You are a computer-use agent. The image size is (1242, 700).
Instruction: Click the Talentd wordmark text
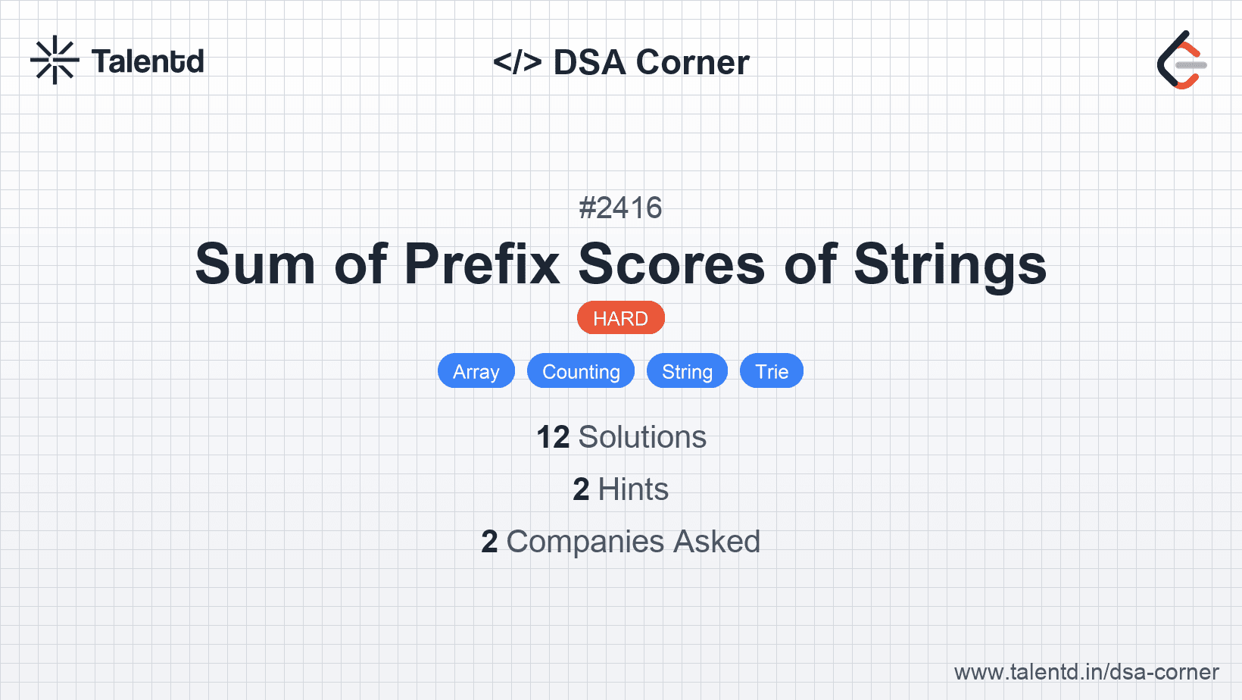tap(148, 61)
